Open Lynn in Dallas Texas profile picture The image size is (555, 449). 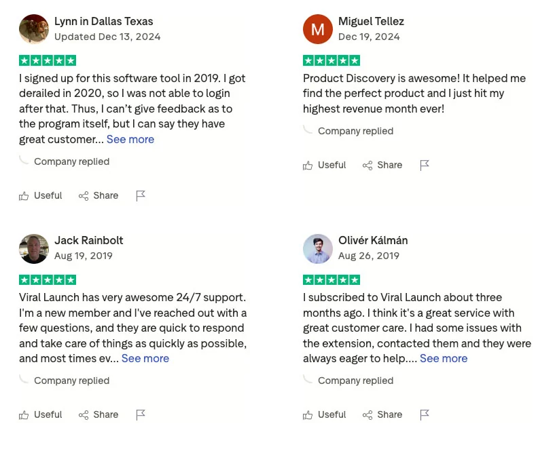34,29
